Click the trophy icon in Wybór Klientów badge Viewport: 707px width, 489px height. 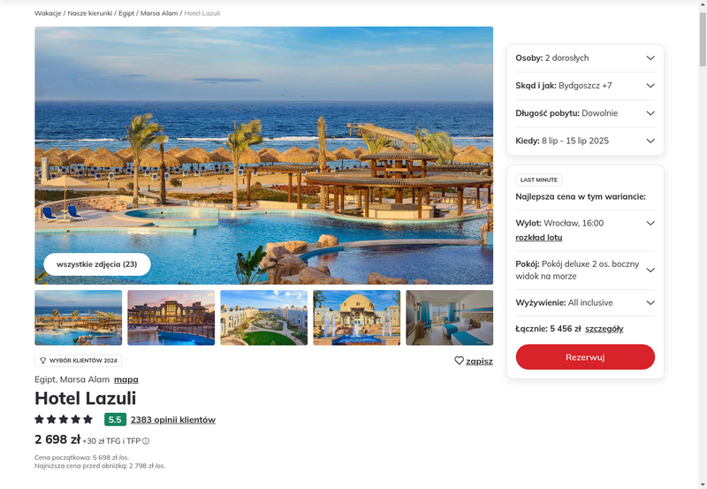click(43, 361)
